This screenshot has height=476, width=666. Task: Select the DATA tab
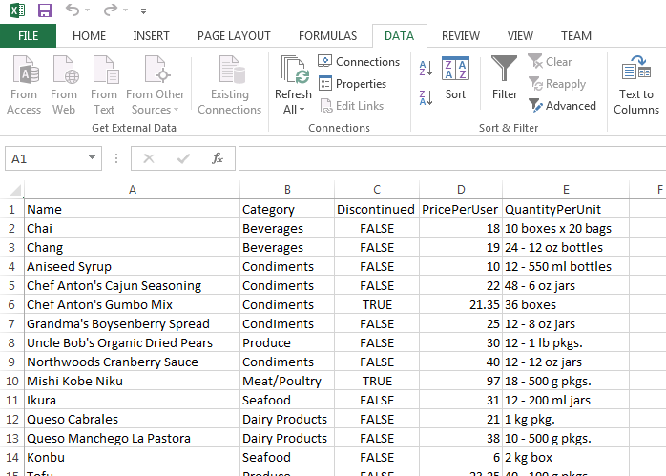pos(399,36)
